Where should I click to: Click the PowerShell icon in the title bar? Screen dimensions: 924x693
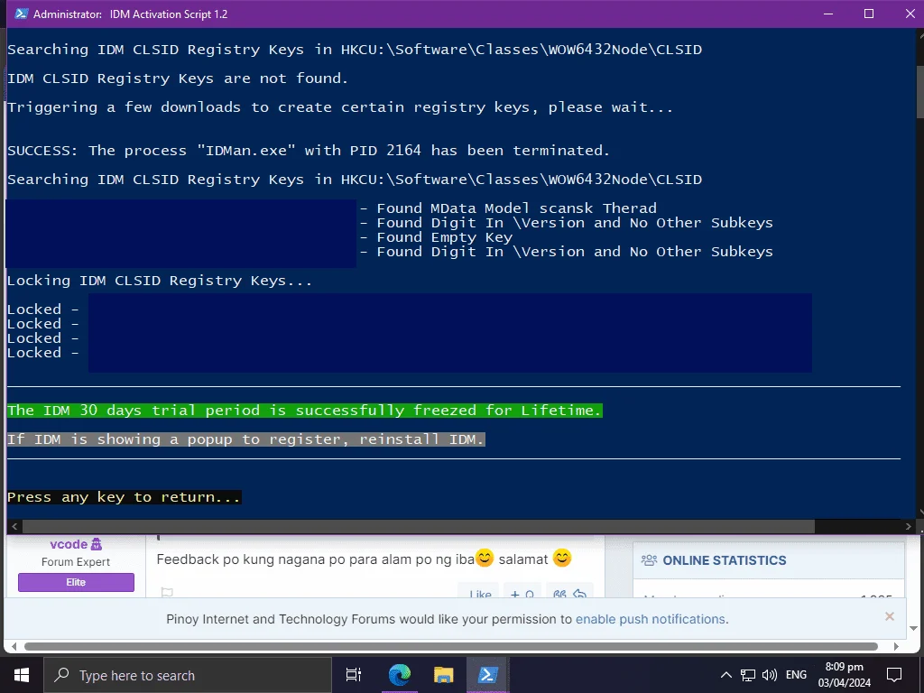pos(22,14)
